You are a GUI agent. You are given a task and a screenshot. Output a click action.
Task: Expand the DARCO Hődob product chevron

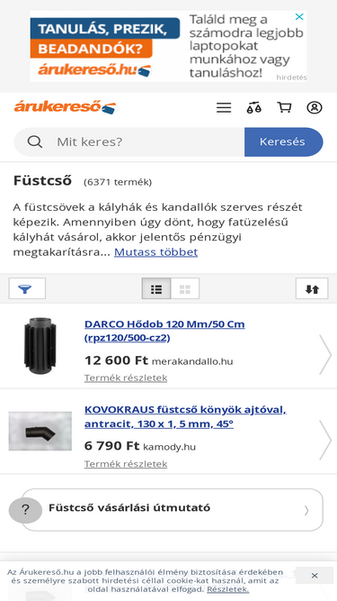click(x=325, y=354)
